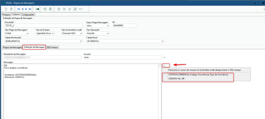Open the gear settings toolbar icon
Viewport: 265px width, 119px height.
coord(64,9)
